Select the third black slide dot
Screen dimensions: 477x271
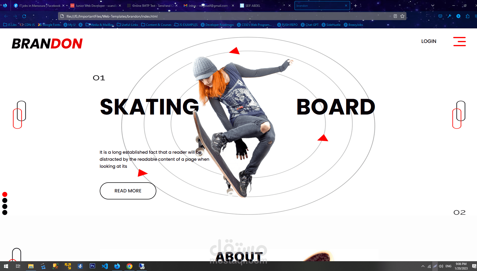tap(5, 206)
